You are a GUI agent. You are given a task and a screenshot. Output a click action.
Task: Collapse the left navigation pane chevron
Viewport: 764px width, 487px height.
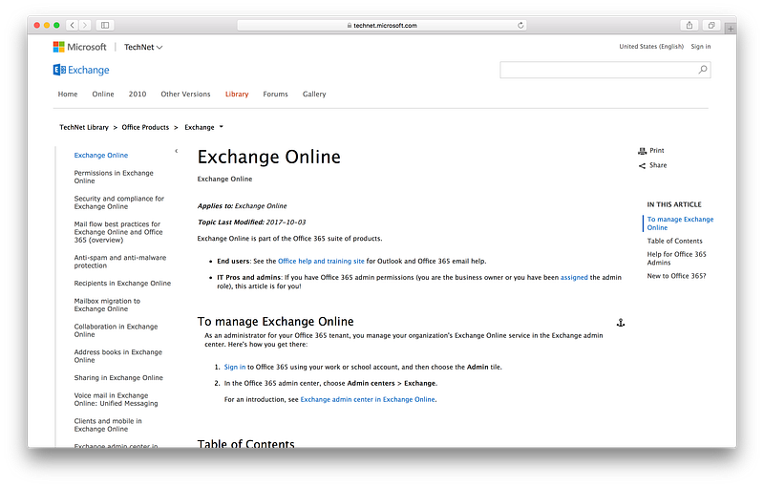tap(177, 151)
